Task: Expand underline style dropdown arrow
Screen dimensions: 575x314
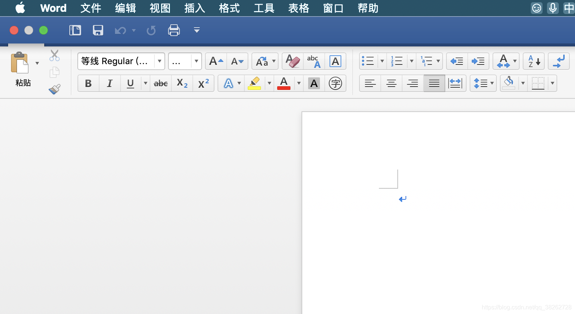Action: (x=146, y=83)
